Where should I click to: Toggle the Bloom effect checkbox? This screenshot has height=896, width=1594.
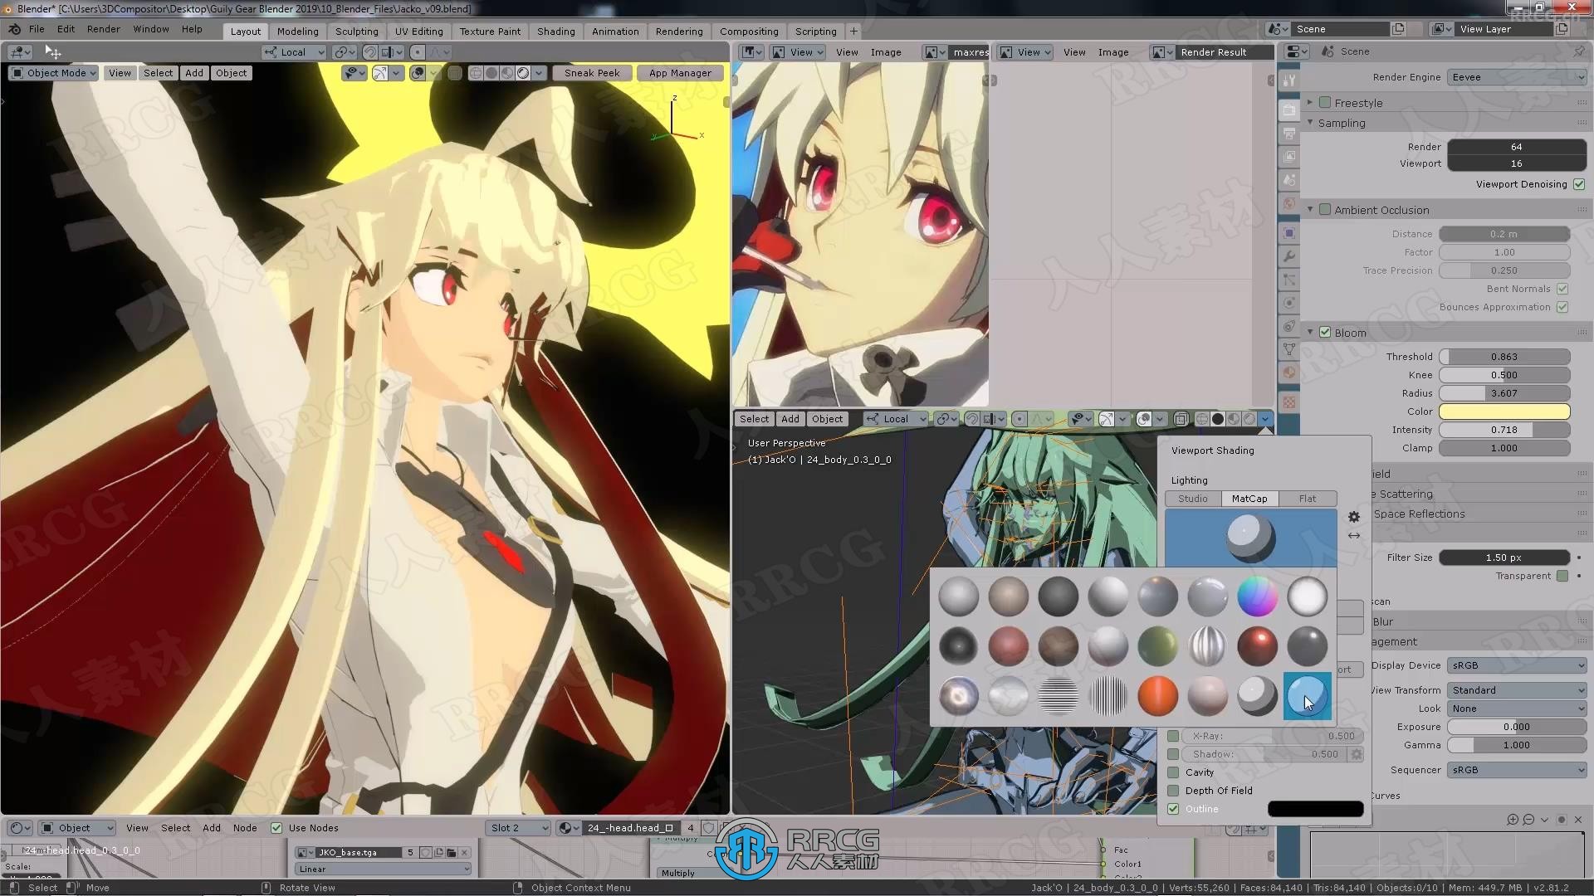click(x=1325, y=332)
